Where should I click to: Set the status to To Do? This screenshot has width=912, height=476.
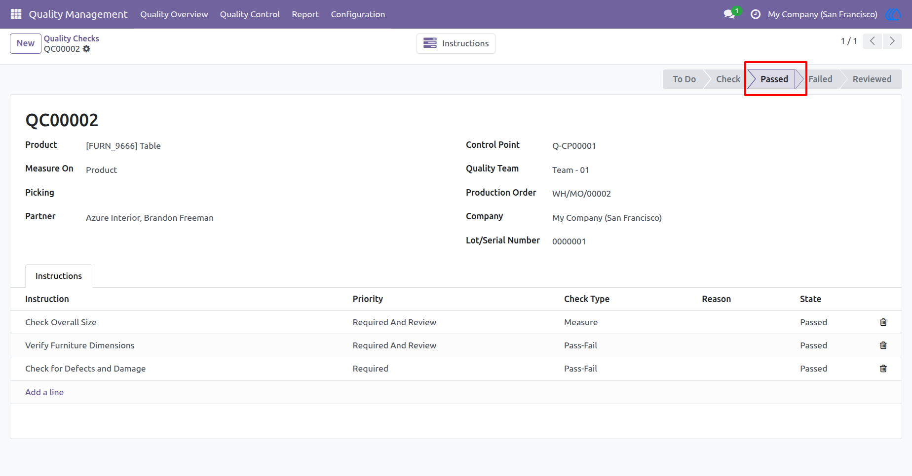684,79
